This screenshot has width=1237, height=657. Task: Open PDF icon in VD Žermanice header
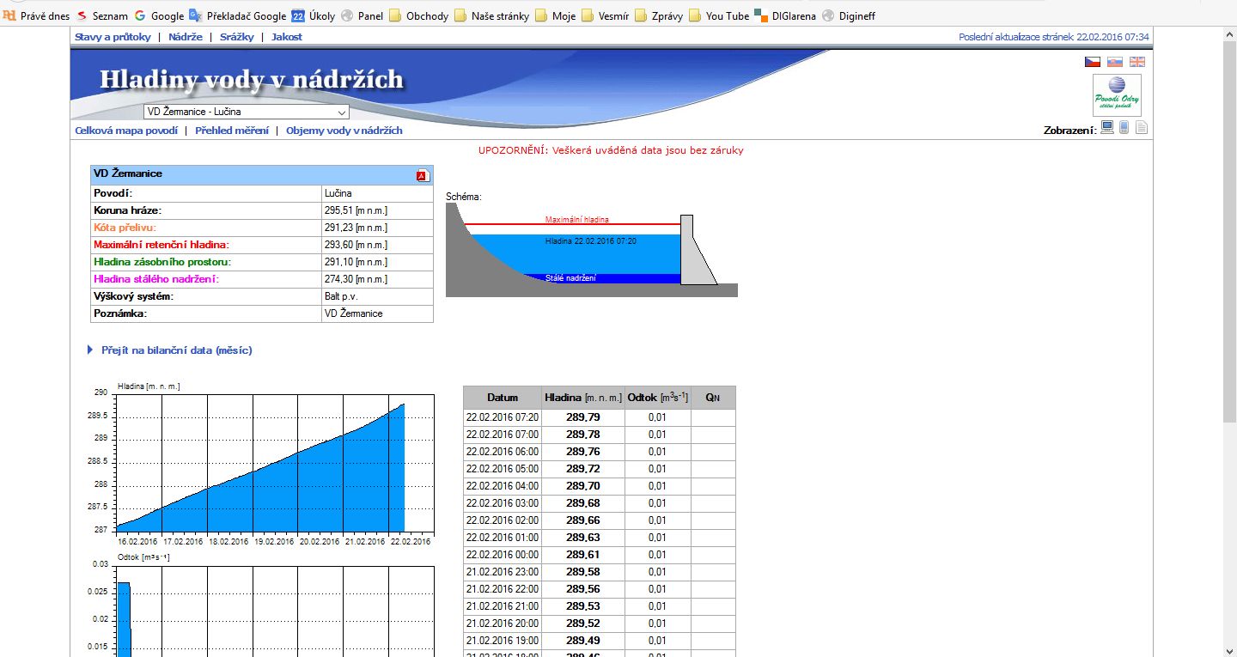[x=422, y=175]
